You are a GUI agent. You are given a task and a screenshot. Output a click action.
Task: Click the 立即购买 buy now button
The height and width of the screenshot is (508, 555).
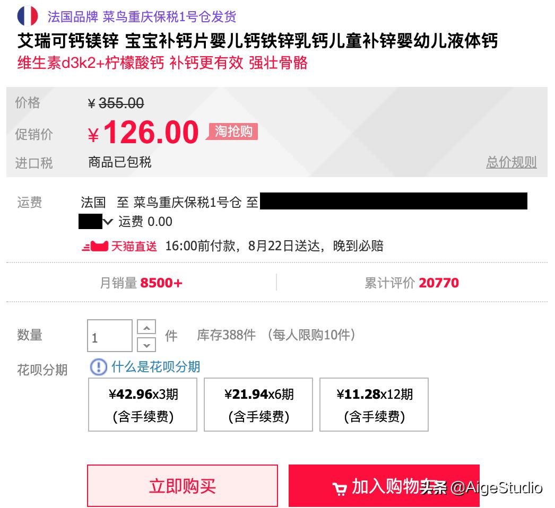(183, 486)
